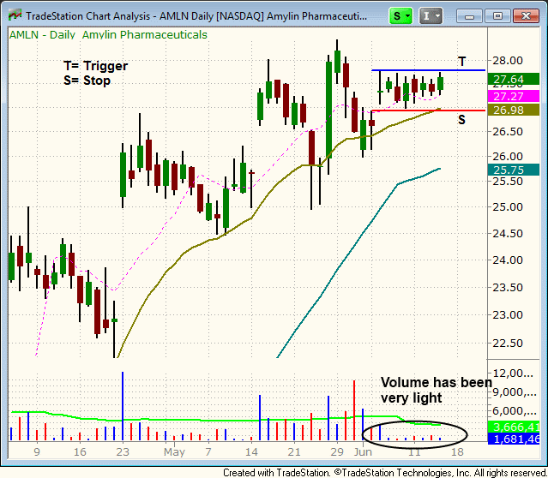Click the AMLN Daily Amylin Pharmaceuticals status line
Viewport: 548px width, 478px height.
click(x=108, y=35)
